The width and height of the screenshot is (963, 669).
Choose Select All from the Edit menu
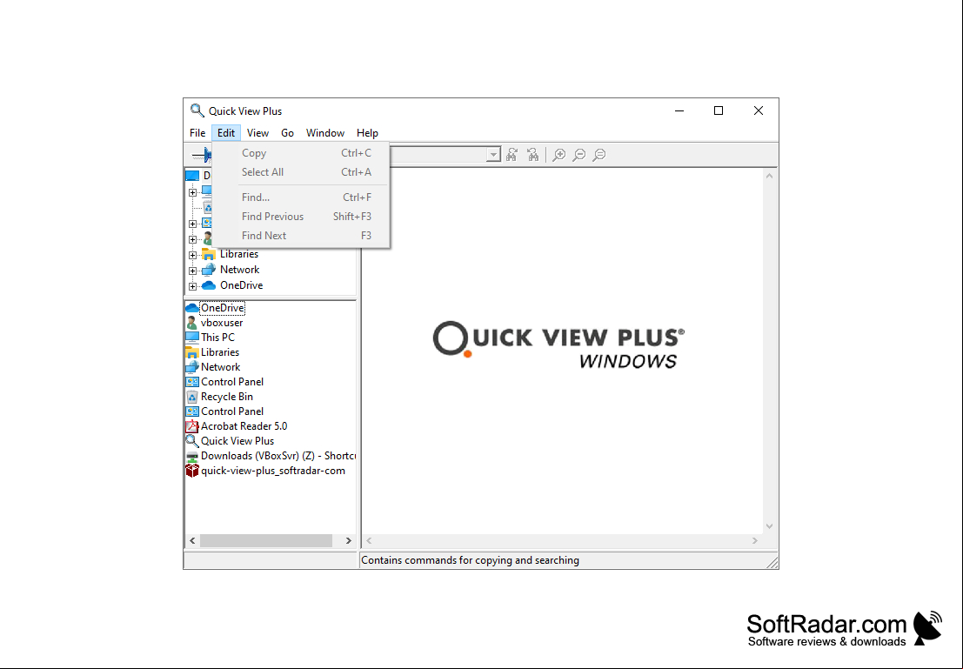point(301,172)
